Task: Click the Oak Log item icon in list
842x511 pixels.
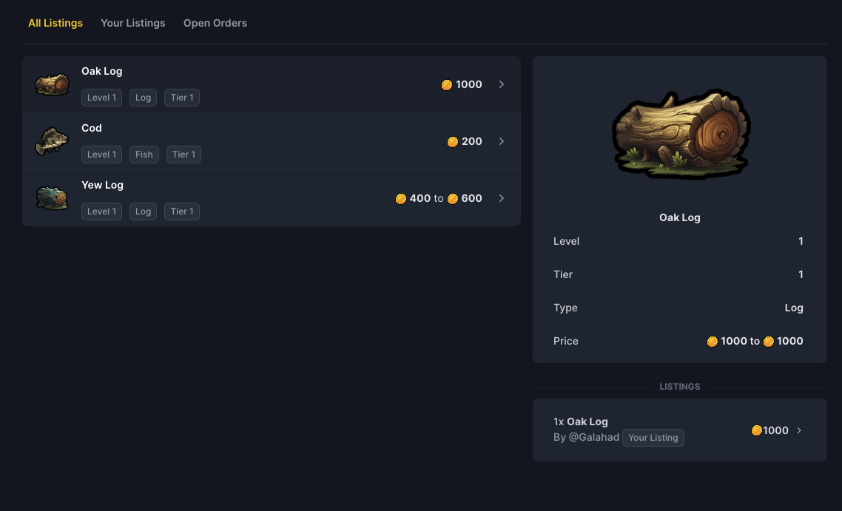Action: pos(52,84)
